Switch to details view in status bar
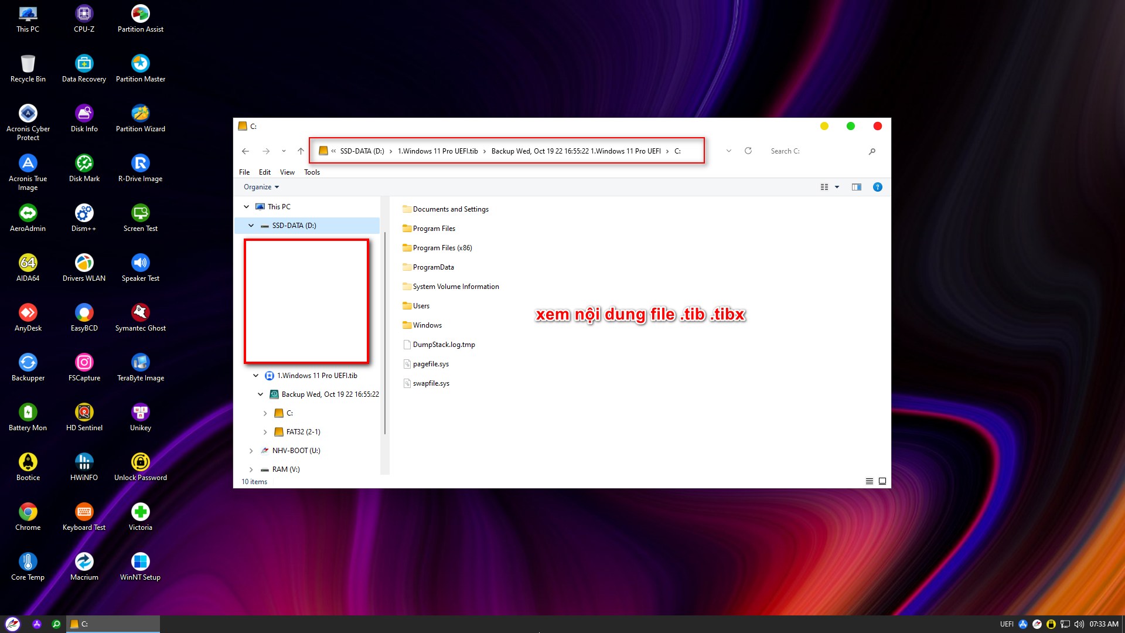Viewport: 1125px width, 633px height. 870,481
